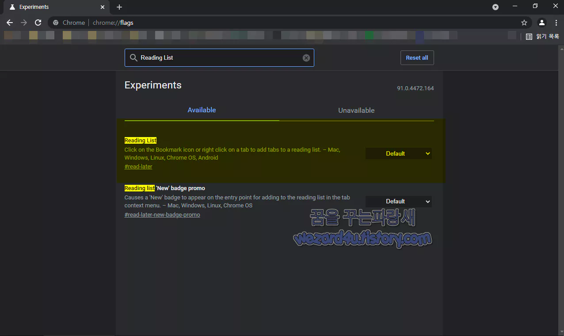Screen dimensions: 564x336
Task: Open the profile avatar menu
Action: coord(542,23)
